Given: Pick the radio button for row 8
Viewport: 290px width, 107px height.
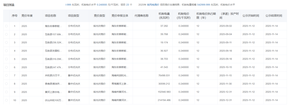Looking at the screenshot, I should pyautogui.click(x=6, y=84).
